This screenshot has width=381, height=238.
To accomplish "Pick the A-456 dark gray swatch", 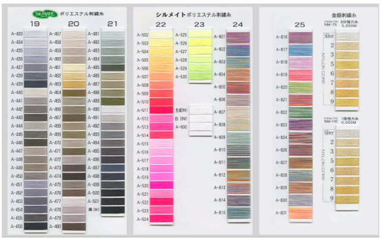I will coord(35,226).
